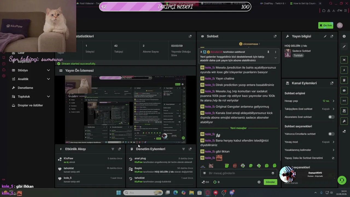Viewport: 350px width, 197px height.
Task: Expand the Analitik sidebar section
Action: [48, 79]
